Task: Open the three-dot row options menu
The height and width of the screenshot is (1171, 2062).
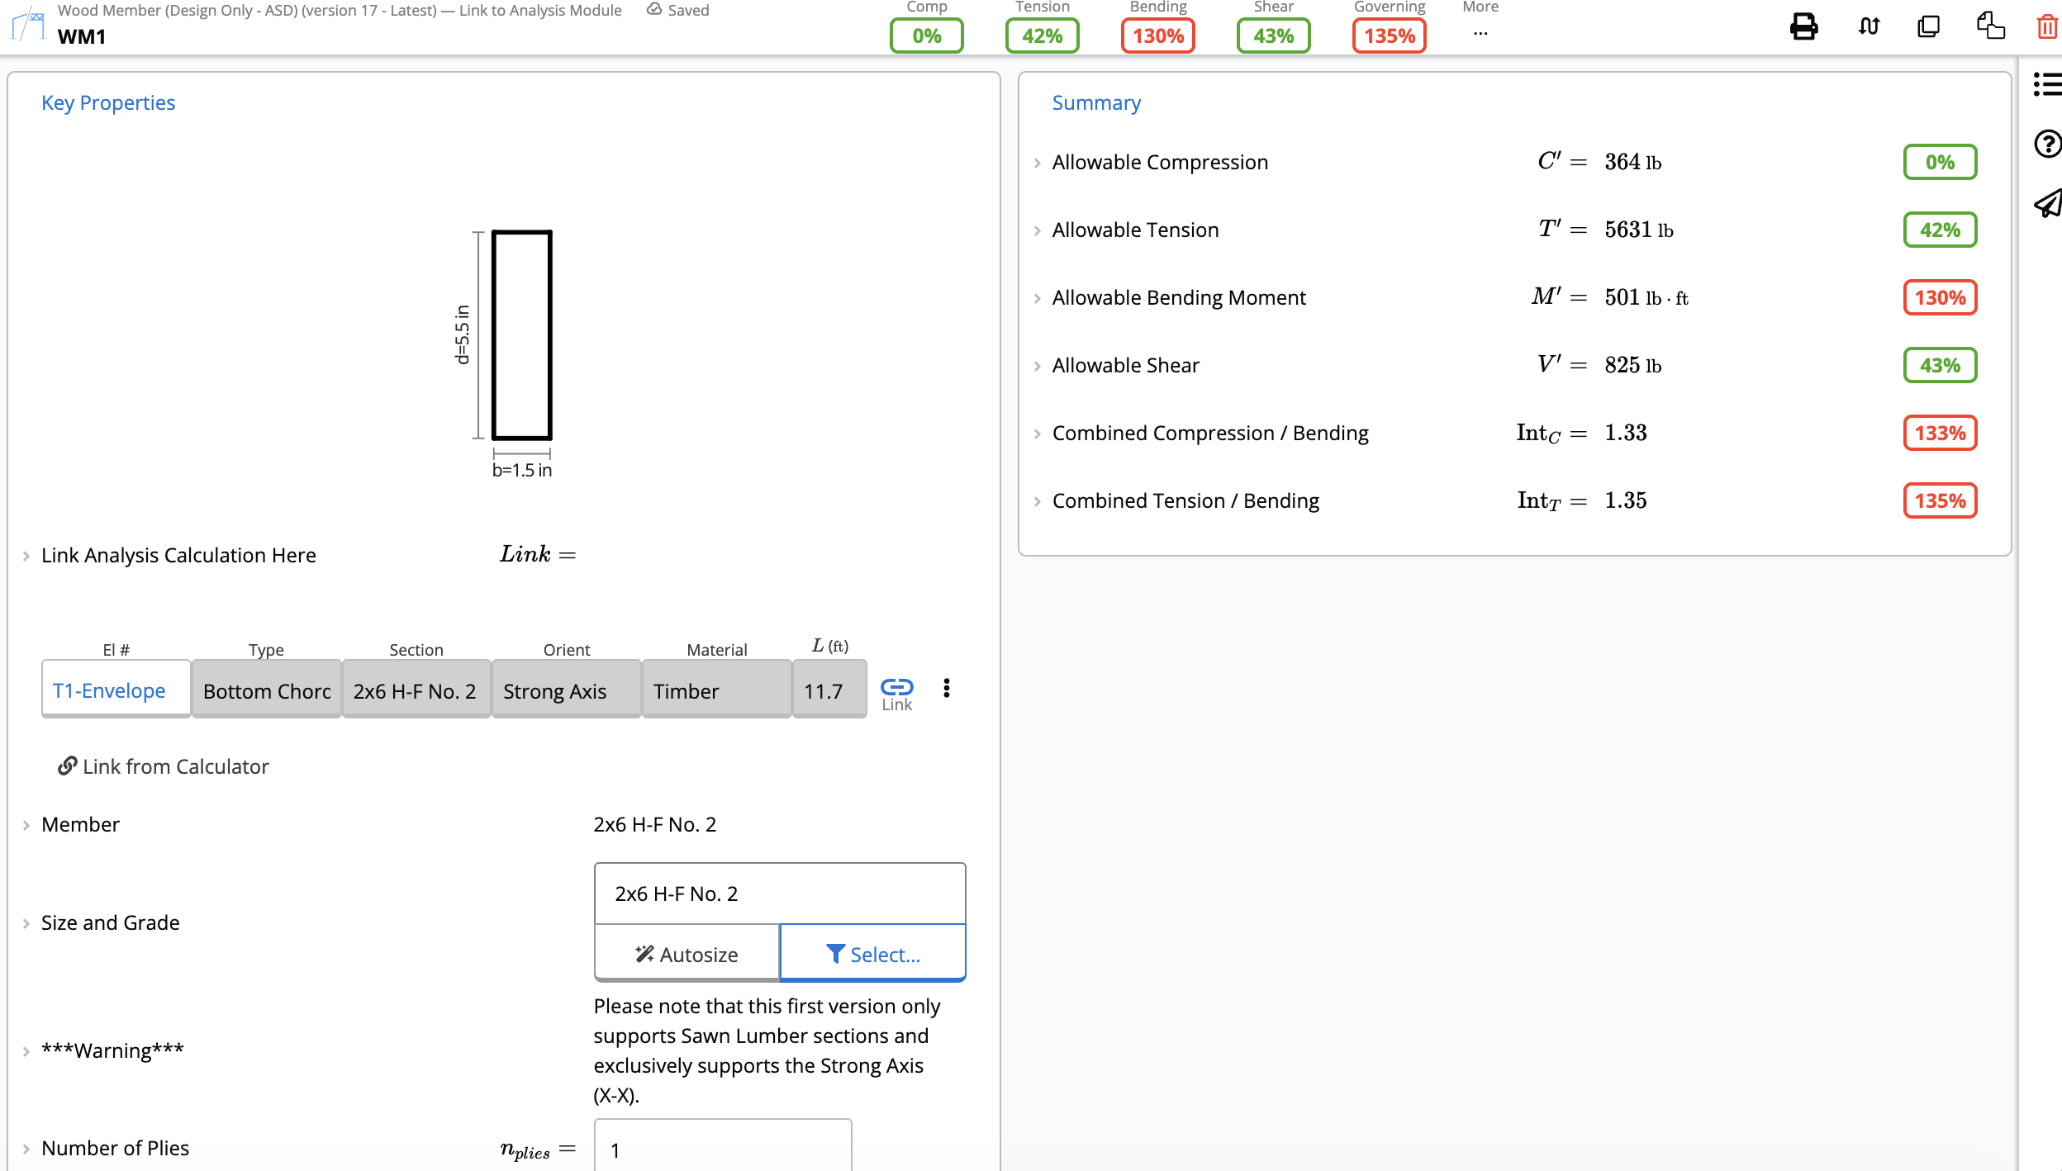Action: pyautogui.click(x=947, y=688)
